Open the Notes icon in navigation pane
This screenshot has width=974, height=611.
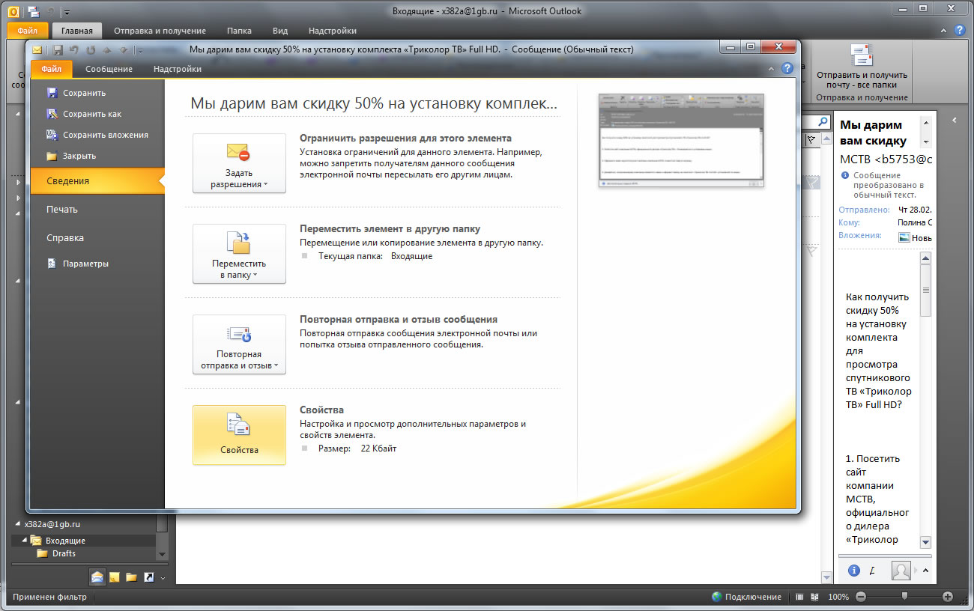tap(115, 577)
